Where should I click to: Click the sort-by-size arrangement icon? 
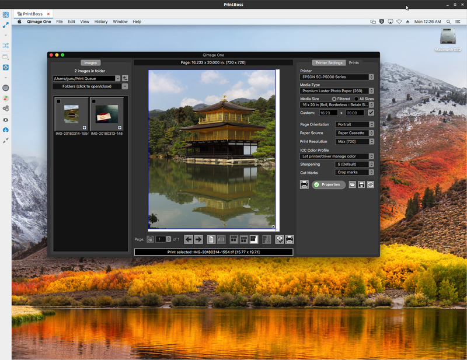[x=267, y=239]
